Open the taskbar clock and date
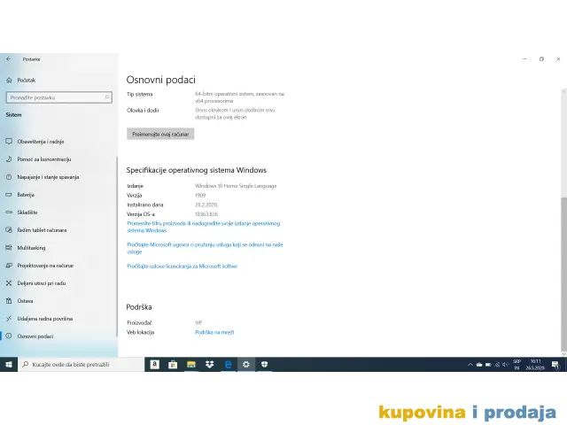 (x=535, y=365)
